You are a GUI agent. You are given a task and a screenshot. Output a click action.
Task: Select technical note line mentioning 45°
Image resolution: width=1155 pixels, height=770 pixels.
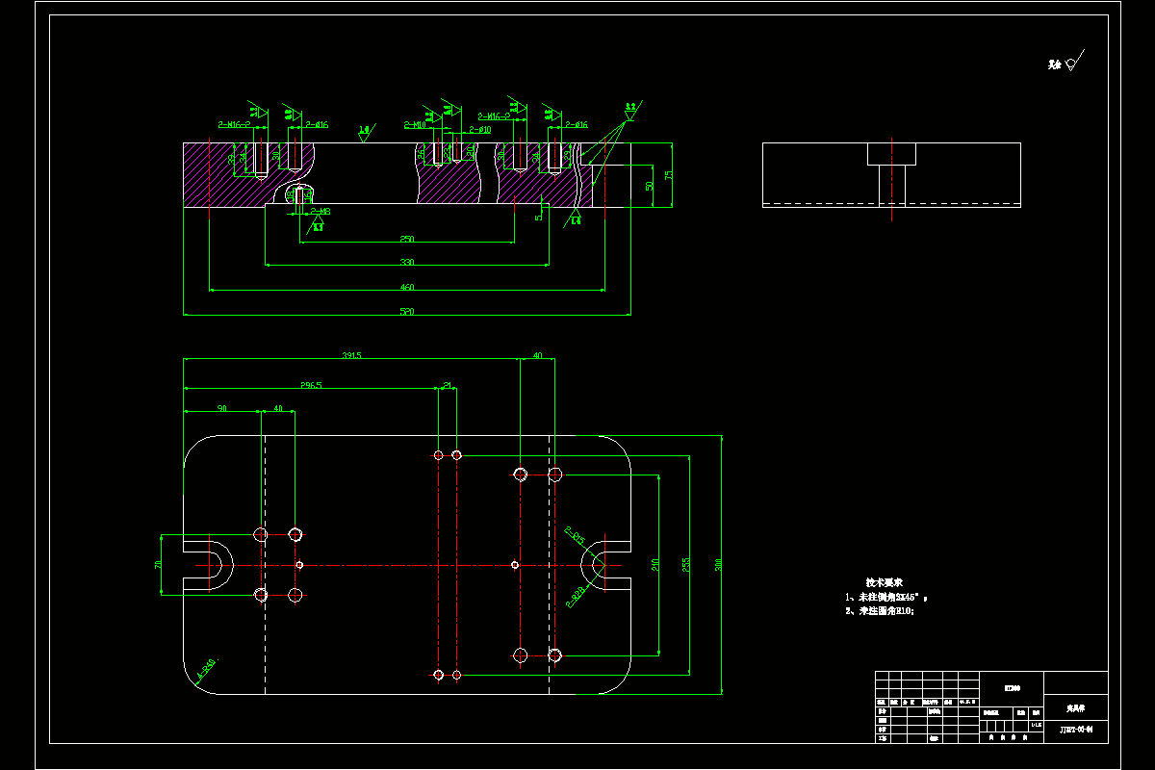886,597
